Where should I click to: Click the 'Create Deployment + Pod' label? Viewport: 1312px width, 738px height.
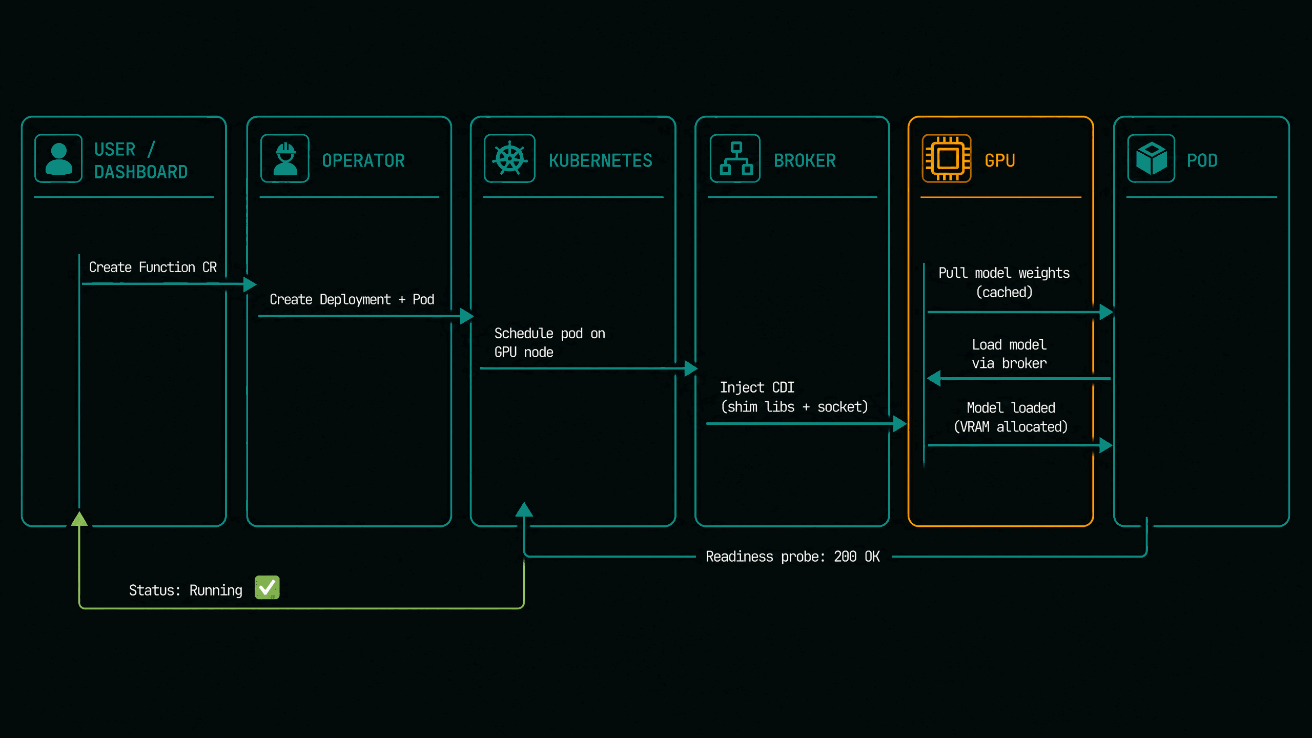pyautogui.click(x=352, y=299)
